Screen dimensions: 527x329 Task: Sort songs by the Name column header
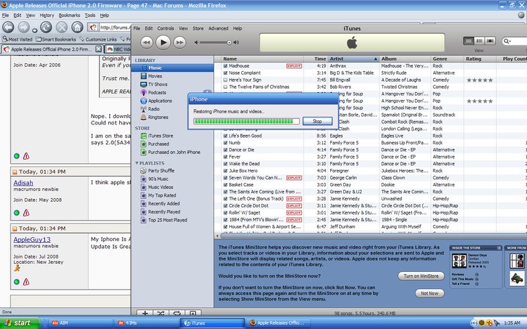click(x=262, y=59)
